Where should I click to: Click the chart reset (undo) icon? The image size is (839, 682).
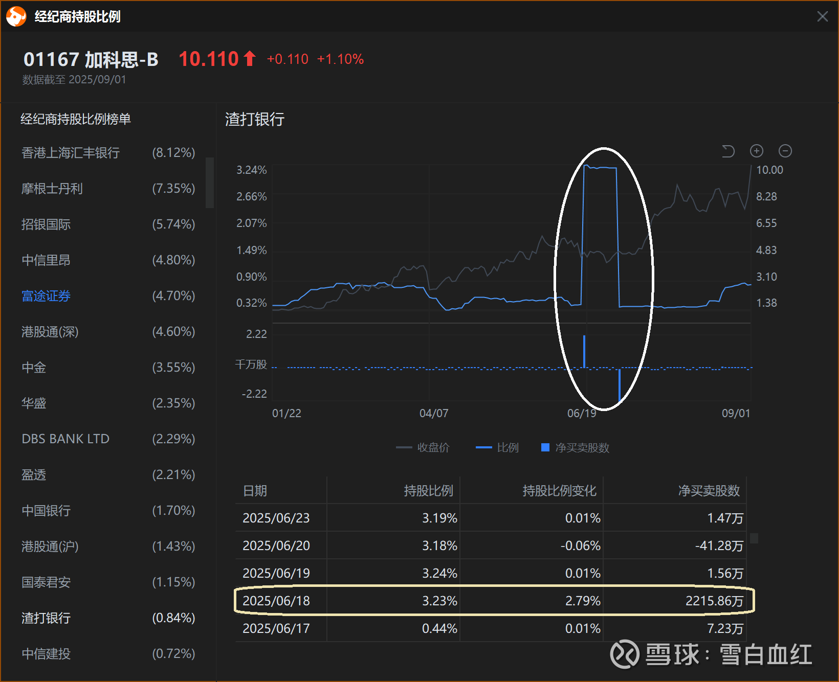(x=728, y=151)
